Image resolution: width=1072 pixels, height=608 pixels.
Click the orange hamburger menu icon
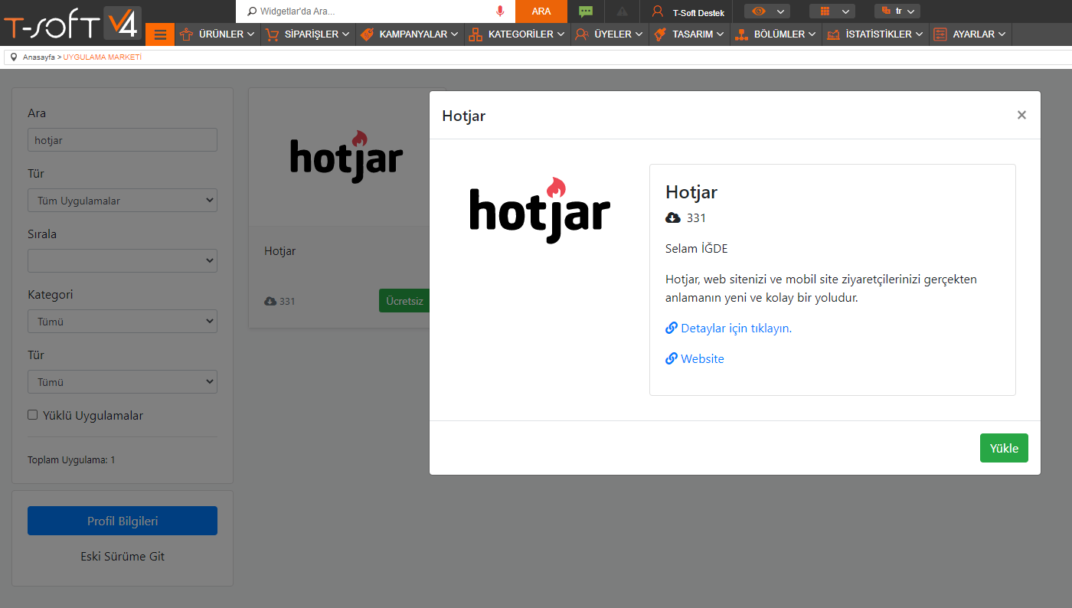pos(160,34)
